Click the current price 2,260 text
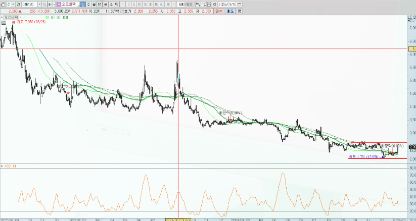Image resolution: width=416 pixels, height=221 pixels. (x=13, y=11)
